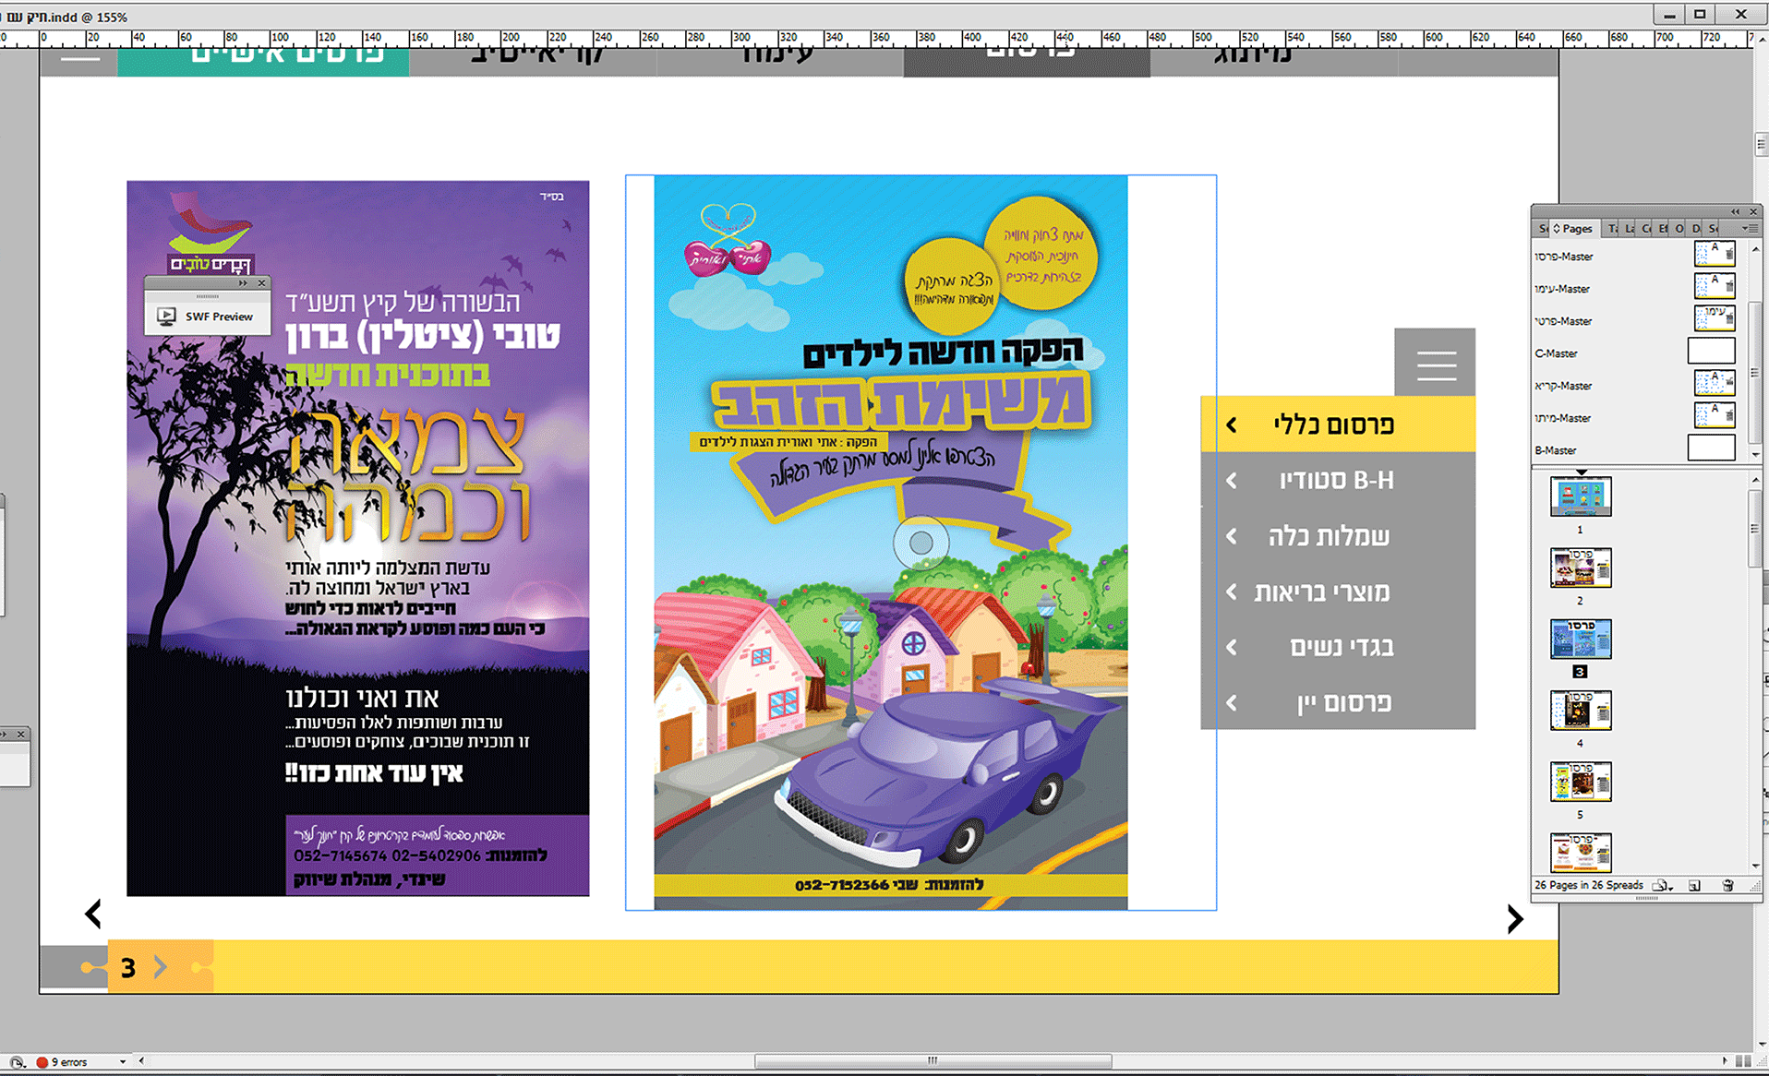
Task: Click the previous page black arrow
Action: [x=92, y=914]
